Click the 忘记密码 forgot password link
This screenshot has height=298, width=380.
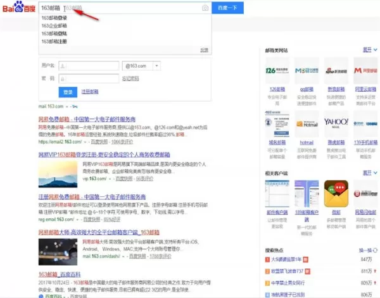130,78
